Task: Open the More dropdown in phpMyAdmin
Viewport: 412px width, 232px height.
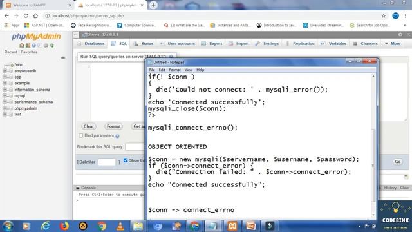Action: (393, 44)
